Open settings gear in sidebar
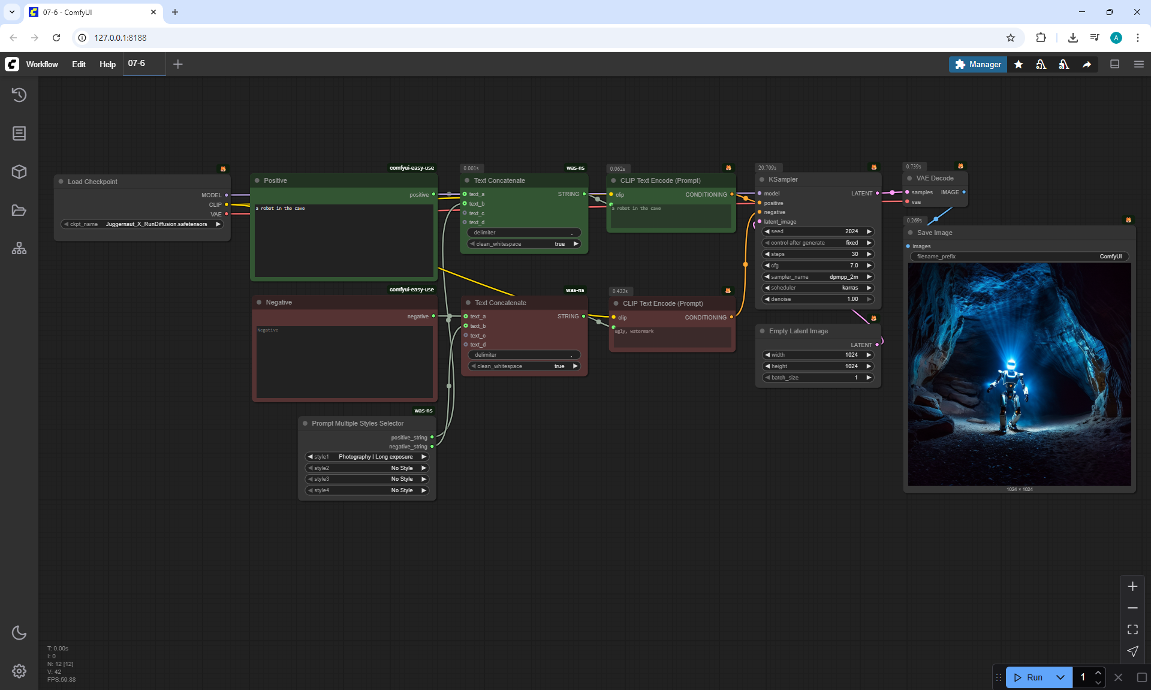Screen dimensions: 1151x690 point(19,671)
